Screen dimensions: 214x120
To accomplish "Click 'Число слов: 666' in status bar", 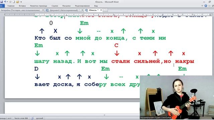I will (21, 118).
